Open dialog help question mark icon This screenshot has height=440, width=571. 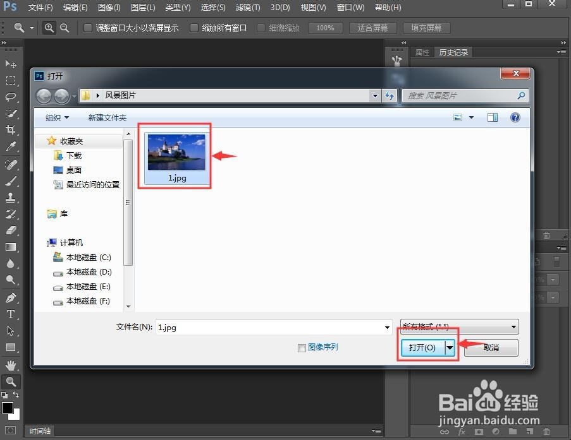[515, 117]
